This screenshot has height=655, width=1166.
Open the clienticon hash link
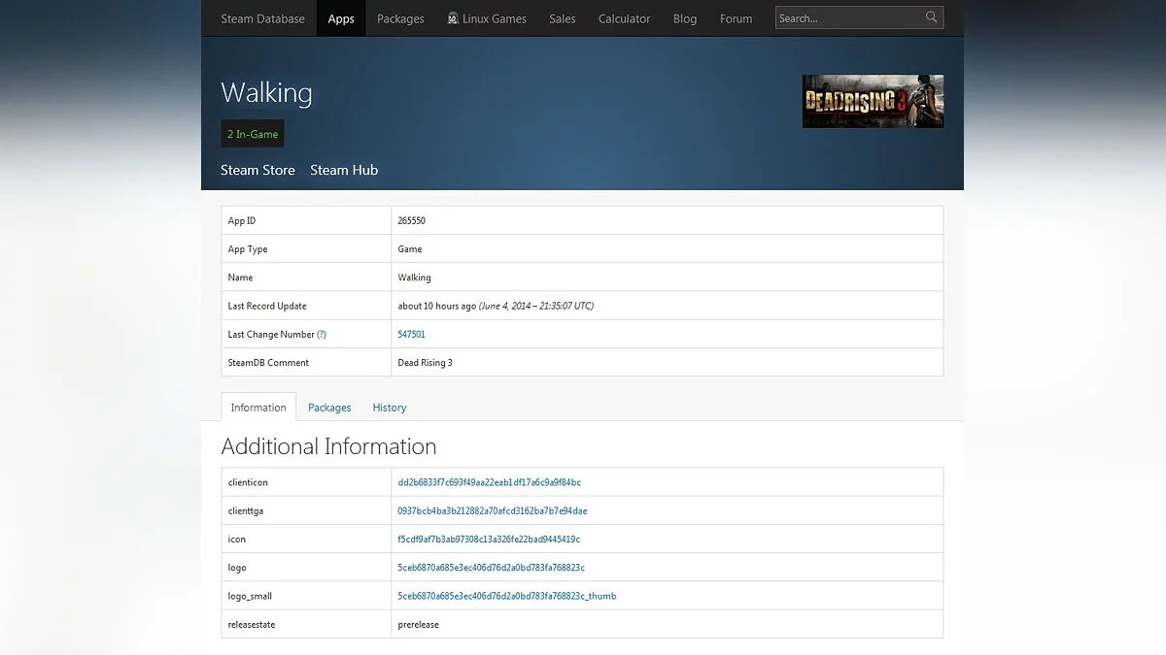[489, 482]
